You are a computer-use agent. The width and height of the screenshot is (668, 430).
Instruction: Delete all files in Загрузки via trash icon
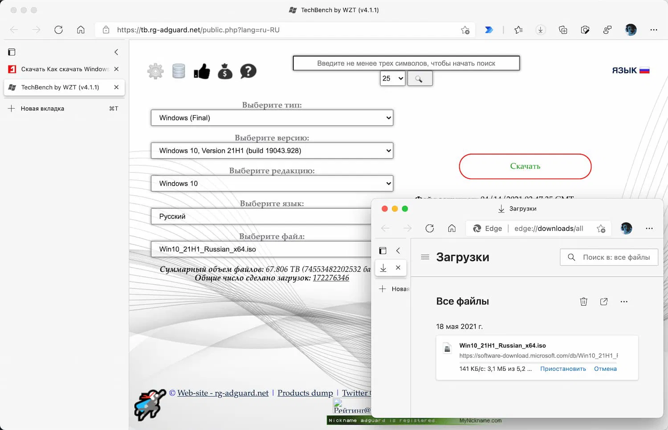583,301
